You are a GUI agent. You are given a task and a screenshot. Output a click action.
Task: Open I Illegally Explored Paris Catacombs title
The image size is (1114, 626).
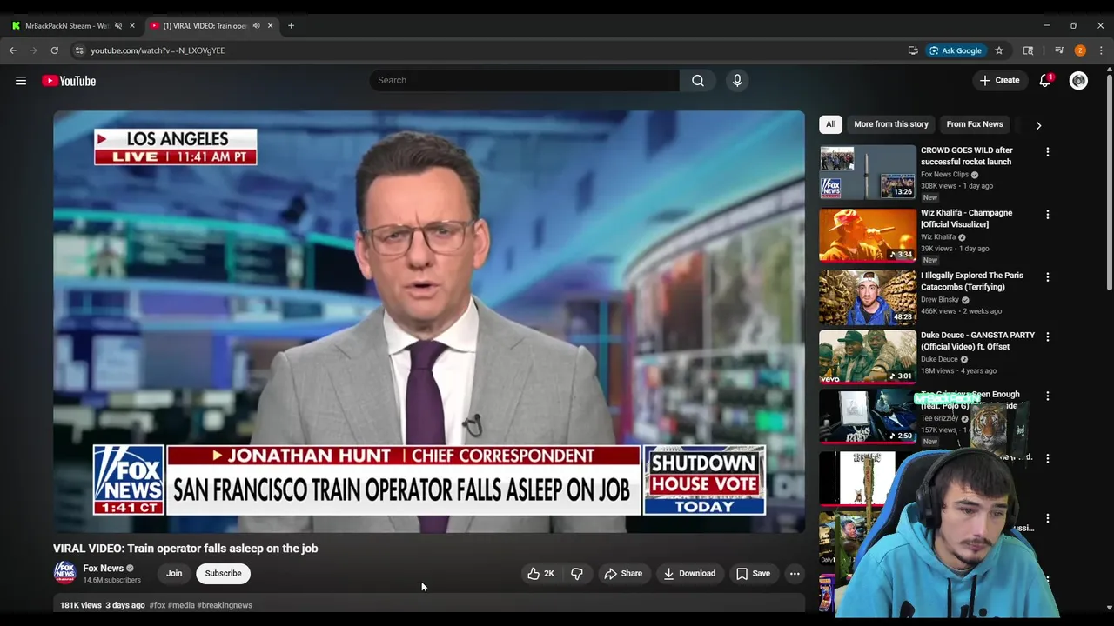(x=972, y=281)
